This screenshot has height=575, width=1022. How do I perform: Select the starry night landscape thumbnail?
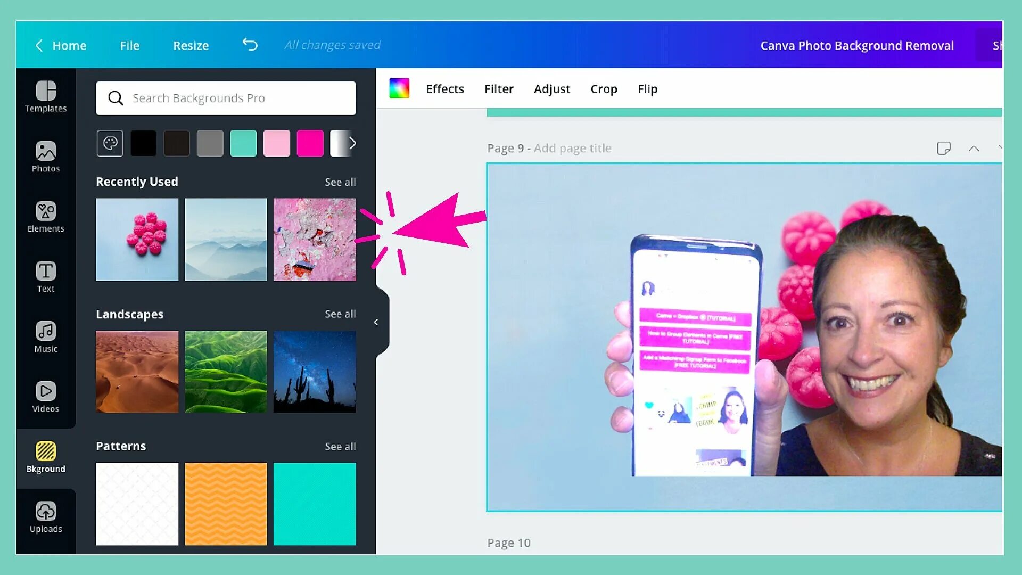[x=315, y=372]
